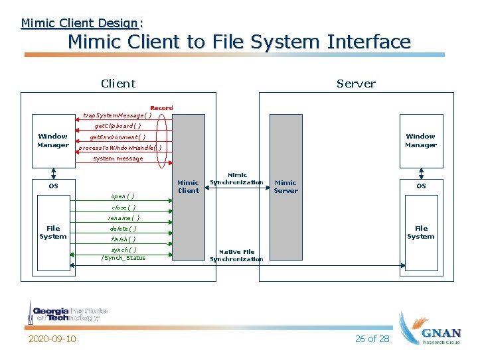This screenshot has width=478, height=358.
Task: Click the green 'rename( )' label
Action: pos(123,218)
